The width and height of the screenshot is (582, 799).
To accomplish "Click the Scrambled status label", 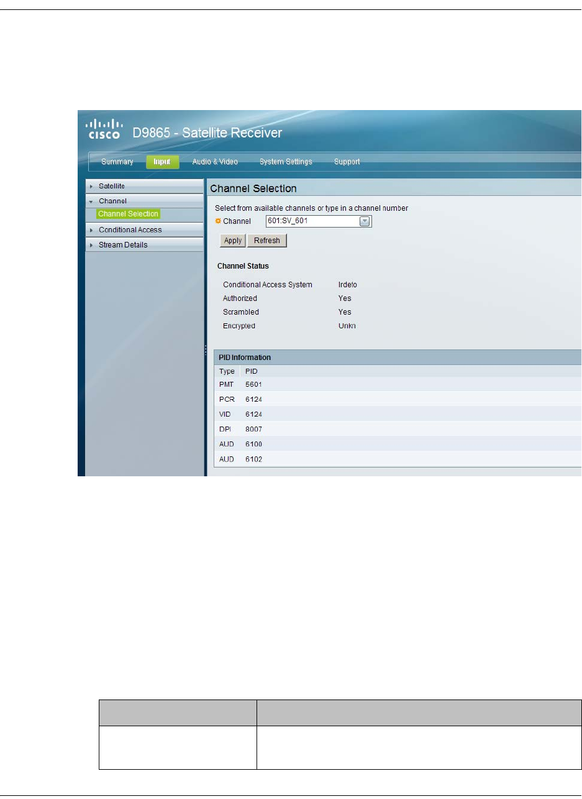I will [x=241, y=312].
